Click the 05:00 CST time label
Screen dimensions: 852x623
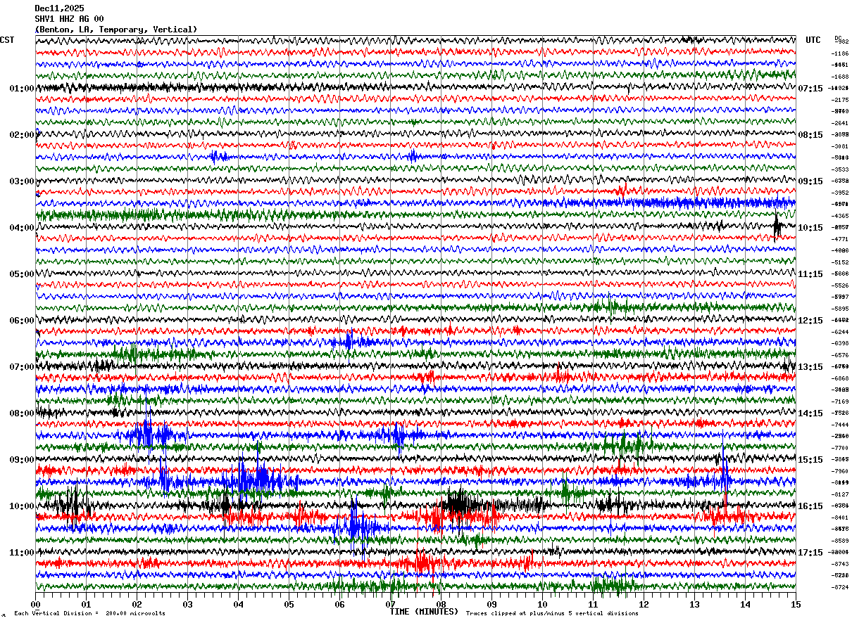click(x=22, y=274)
